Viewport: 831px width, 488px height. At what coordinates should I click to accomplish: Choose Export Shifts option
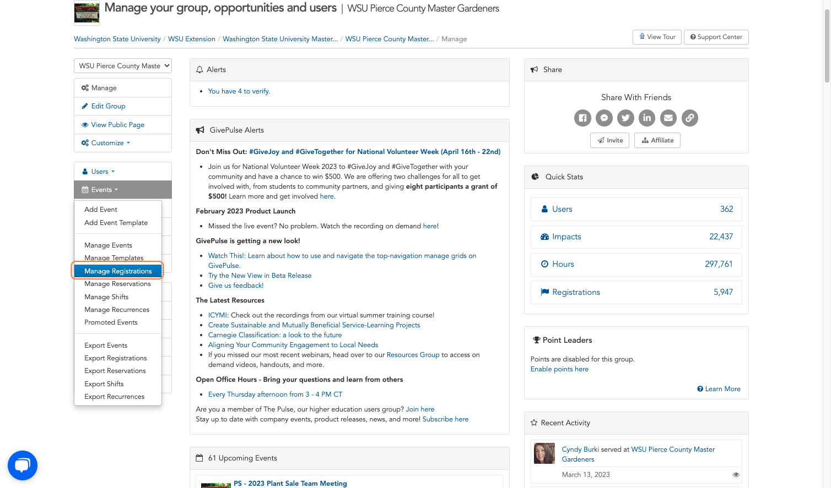[104, 384]
